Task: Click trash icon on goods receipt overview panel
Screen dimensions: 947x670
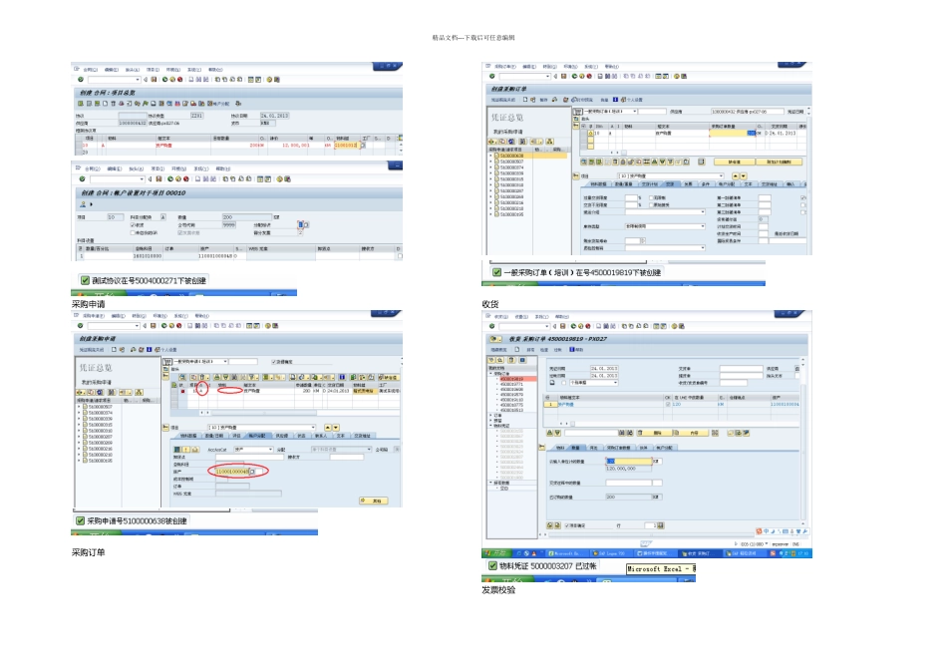Action: click(x=511, y=360)
